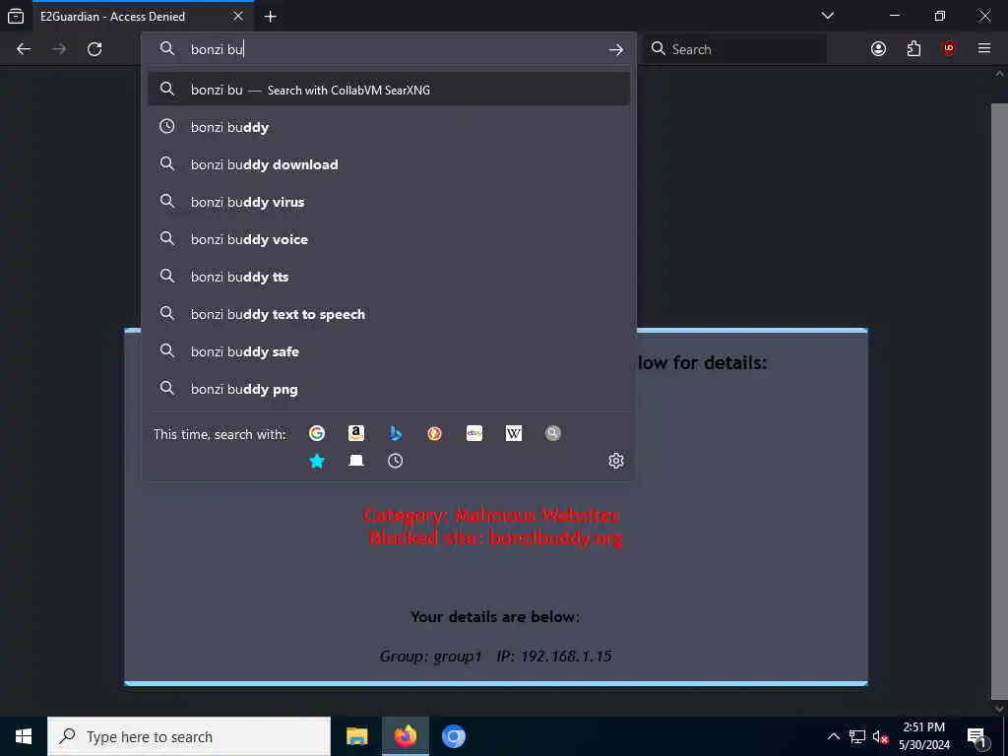Open the Windows Start menu
Screen dimensions: 1008x756
24,736
